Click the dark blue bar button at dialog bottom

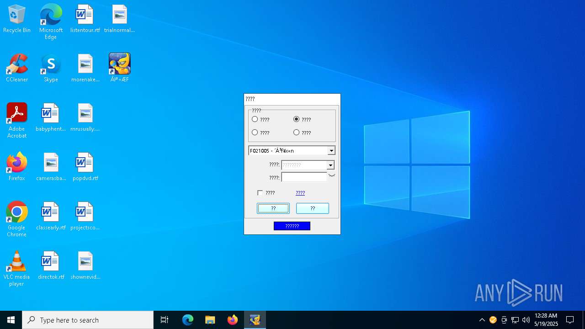tap(292, 226)
